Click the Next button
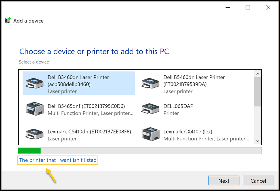 pyautogui.click(x=224, y=180)
